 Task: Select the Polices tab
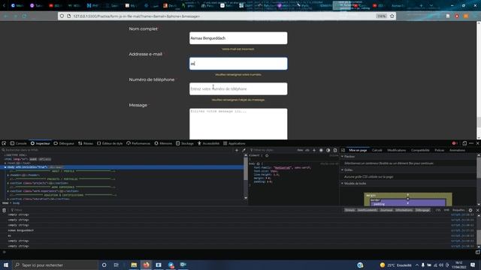click(x=439, y=150)
